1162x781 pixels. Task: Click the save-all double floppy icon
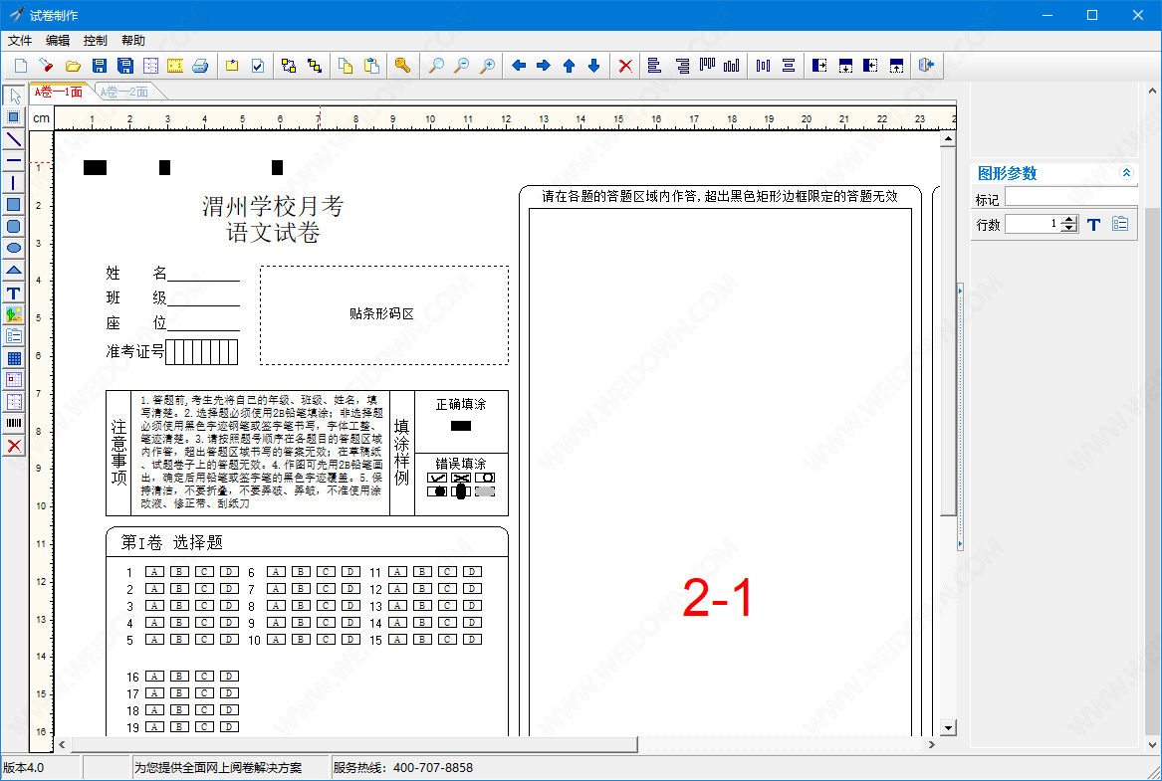click(x=125, y=66)
